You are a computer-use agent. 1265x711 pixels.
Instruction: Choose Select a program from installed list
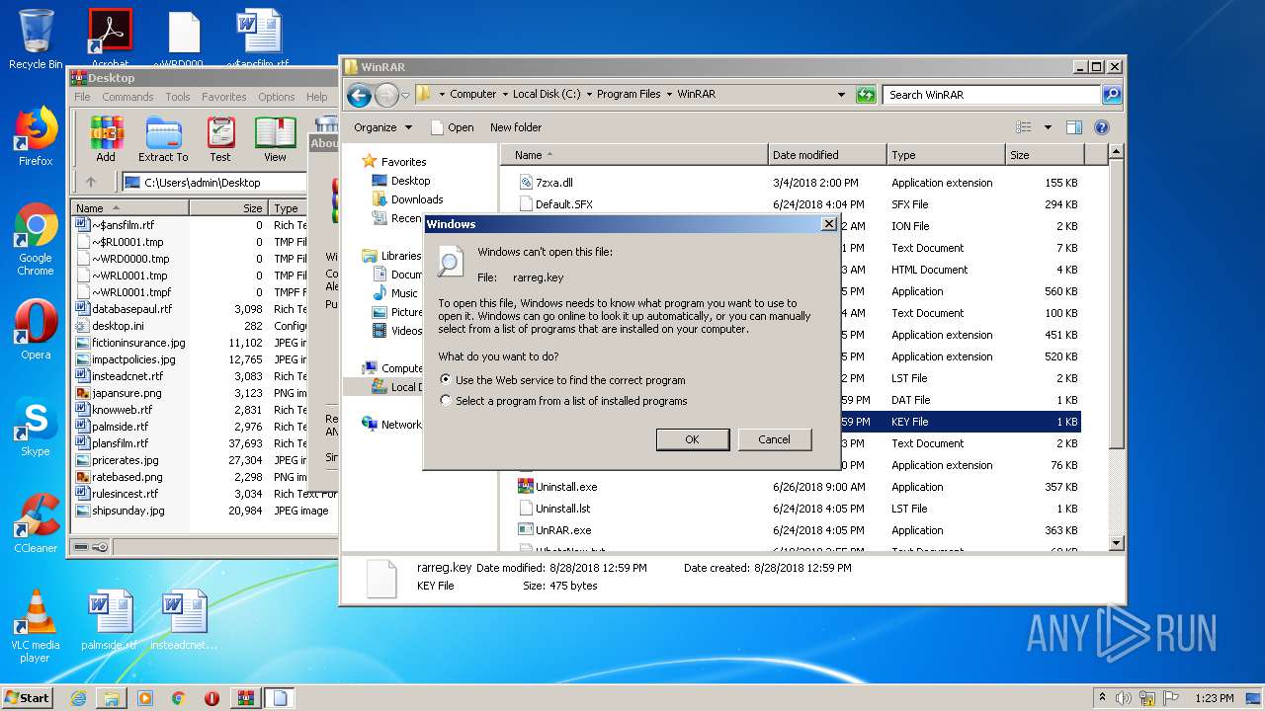click(446, 401)
